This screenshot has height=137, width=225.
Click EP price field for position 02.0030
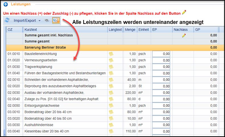pyautogui.click(x=161, y=93)
